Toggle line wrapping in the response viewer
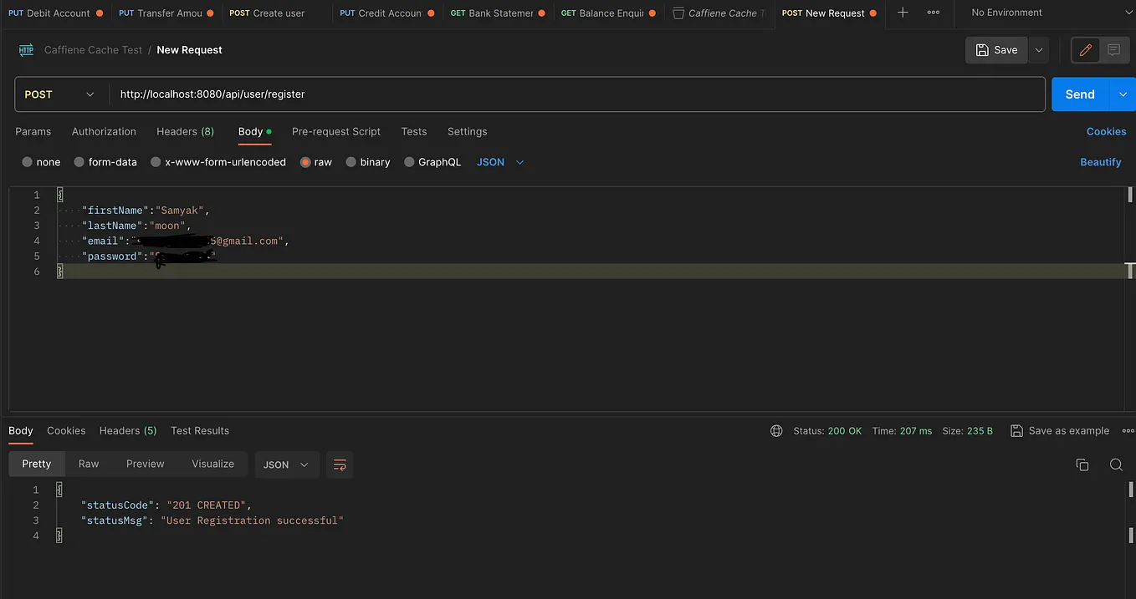This screenshot has height=599, width=1136. pyautogui.click(x=340, y=464)
